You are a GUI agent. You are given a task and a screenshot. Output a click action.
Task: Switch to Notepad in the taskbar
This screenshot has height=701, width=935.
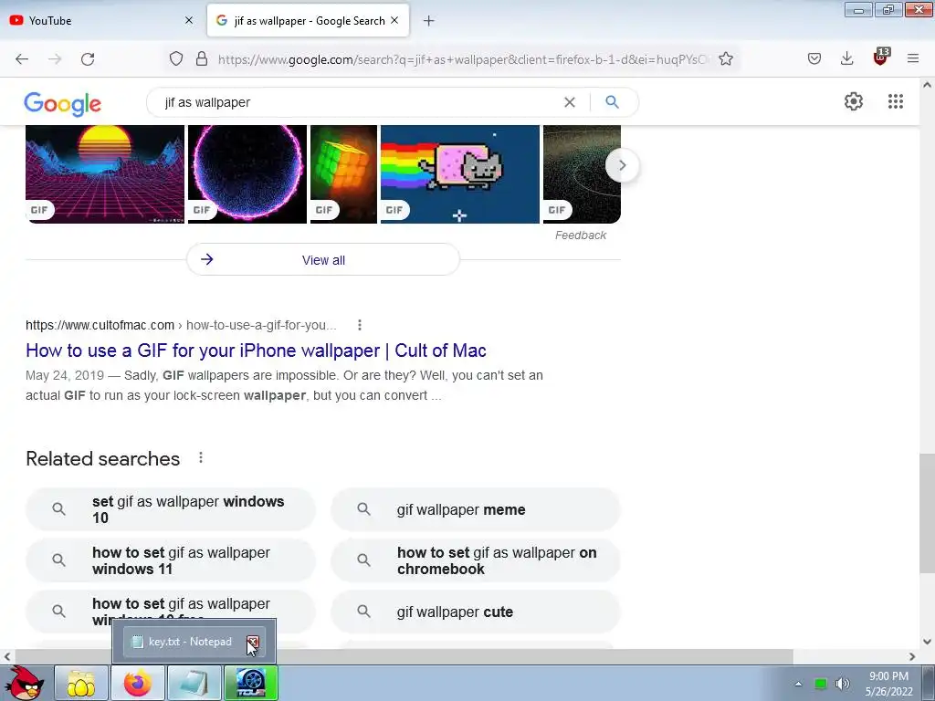(194, 683)
